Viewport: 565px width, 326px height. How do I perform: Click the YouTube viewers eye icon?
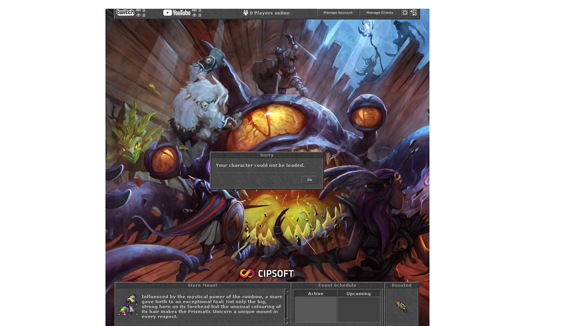coord(195,15)
